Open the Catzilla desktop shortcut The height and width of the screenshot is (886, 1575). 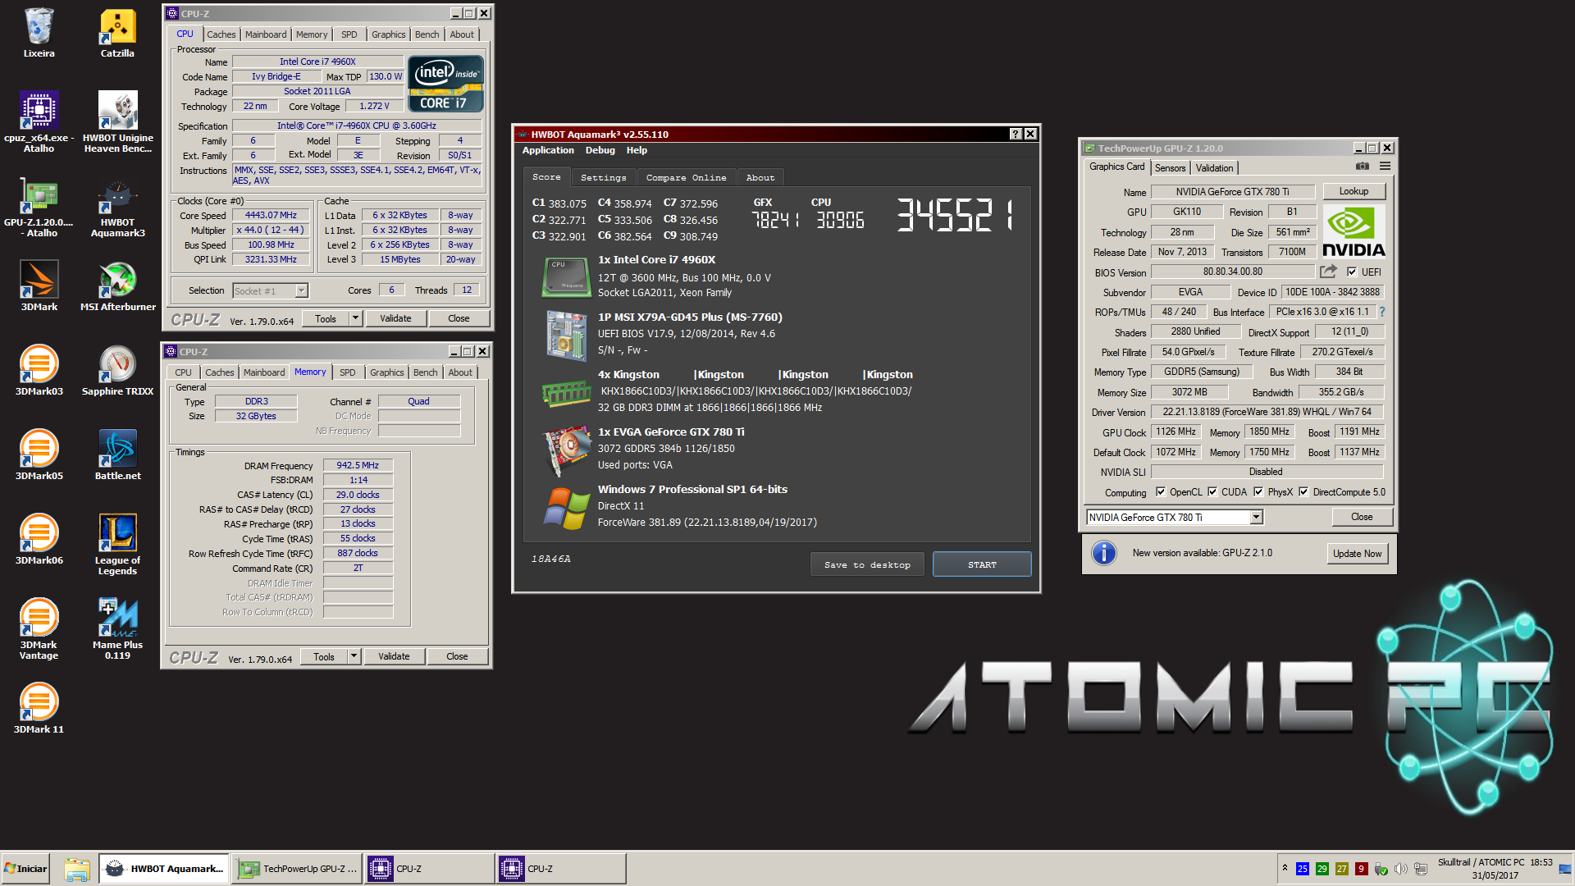[x=117, y=33]
